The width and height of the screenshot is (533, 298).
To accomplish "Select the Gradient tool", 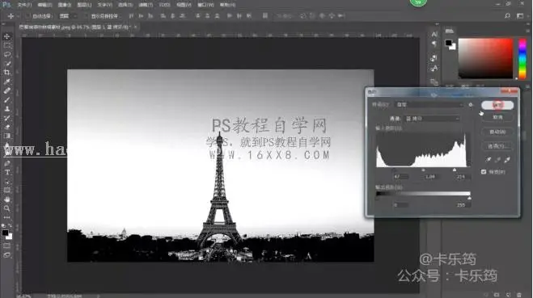I will [6, 136].
